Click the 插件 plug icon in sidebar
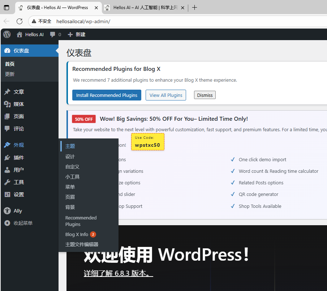 (7, 158)
